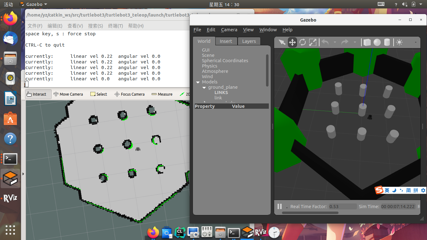427x240 pixels.
Task: Insert a cylinder shape from the Gazebo toolbar
Action: tap(387, 42)
